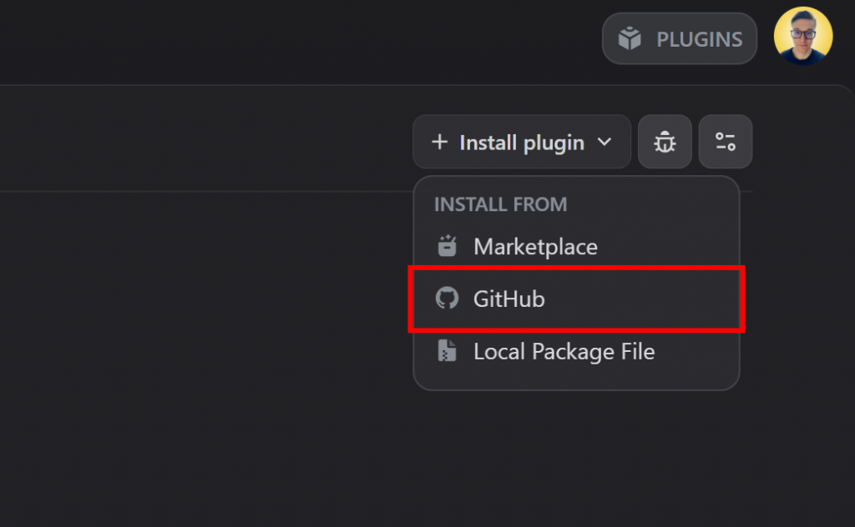855x527 pixels.
Task: Choose Marketplace to browse plugins
Action: click(535, 246)
